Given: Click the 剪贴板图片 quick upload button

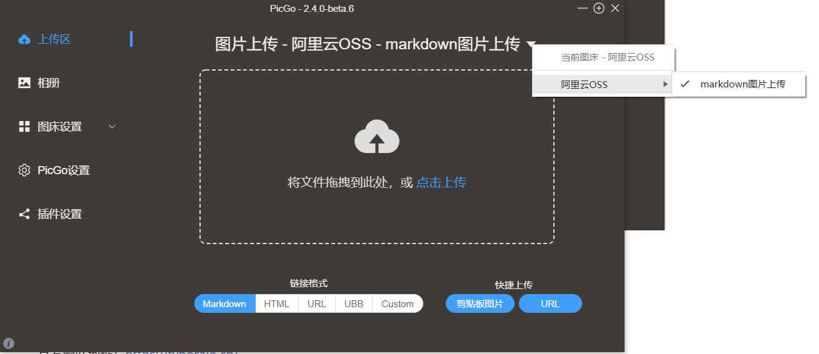Looking at the screenshot, I should [x=480, y=304].
